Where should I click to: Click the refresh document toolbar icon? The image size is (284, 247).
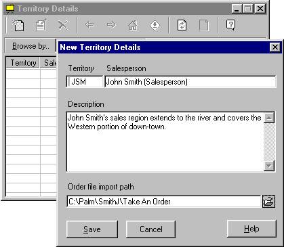coord(182,25)
